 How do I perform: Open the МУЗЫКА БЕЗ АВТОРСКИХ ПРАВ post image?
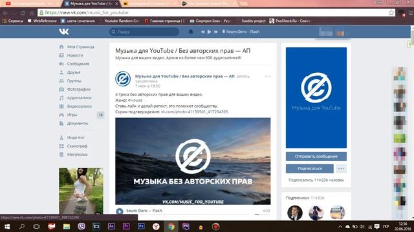pyautogui.click(x=193, y=161)
